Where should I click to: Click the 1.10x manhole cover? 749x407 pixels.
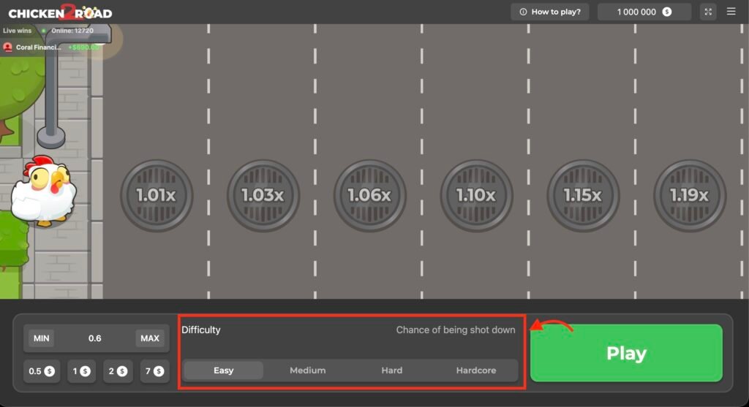click(476, 196)
